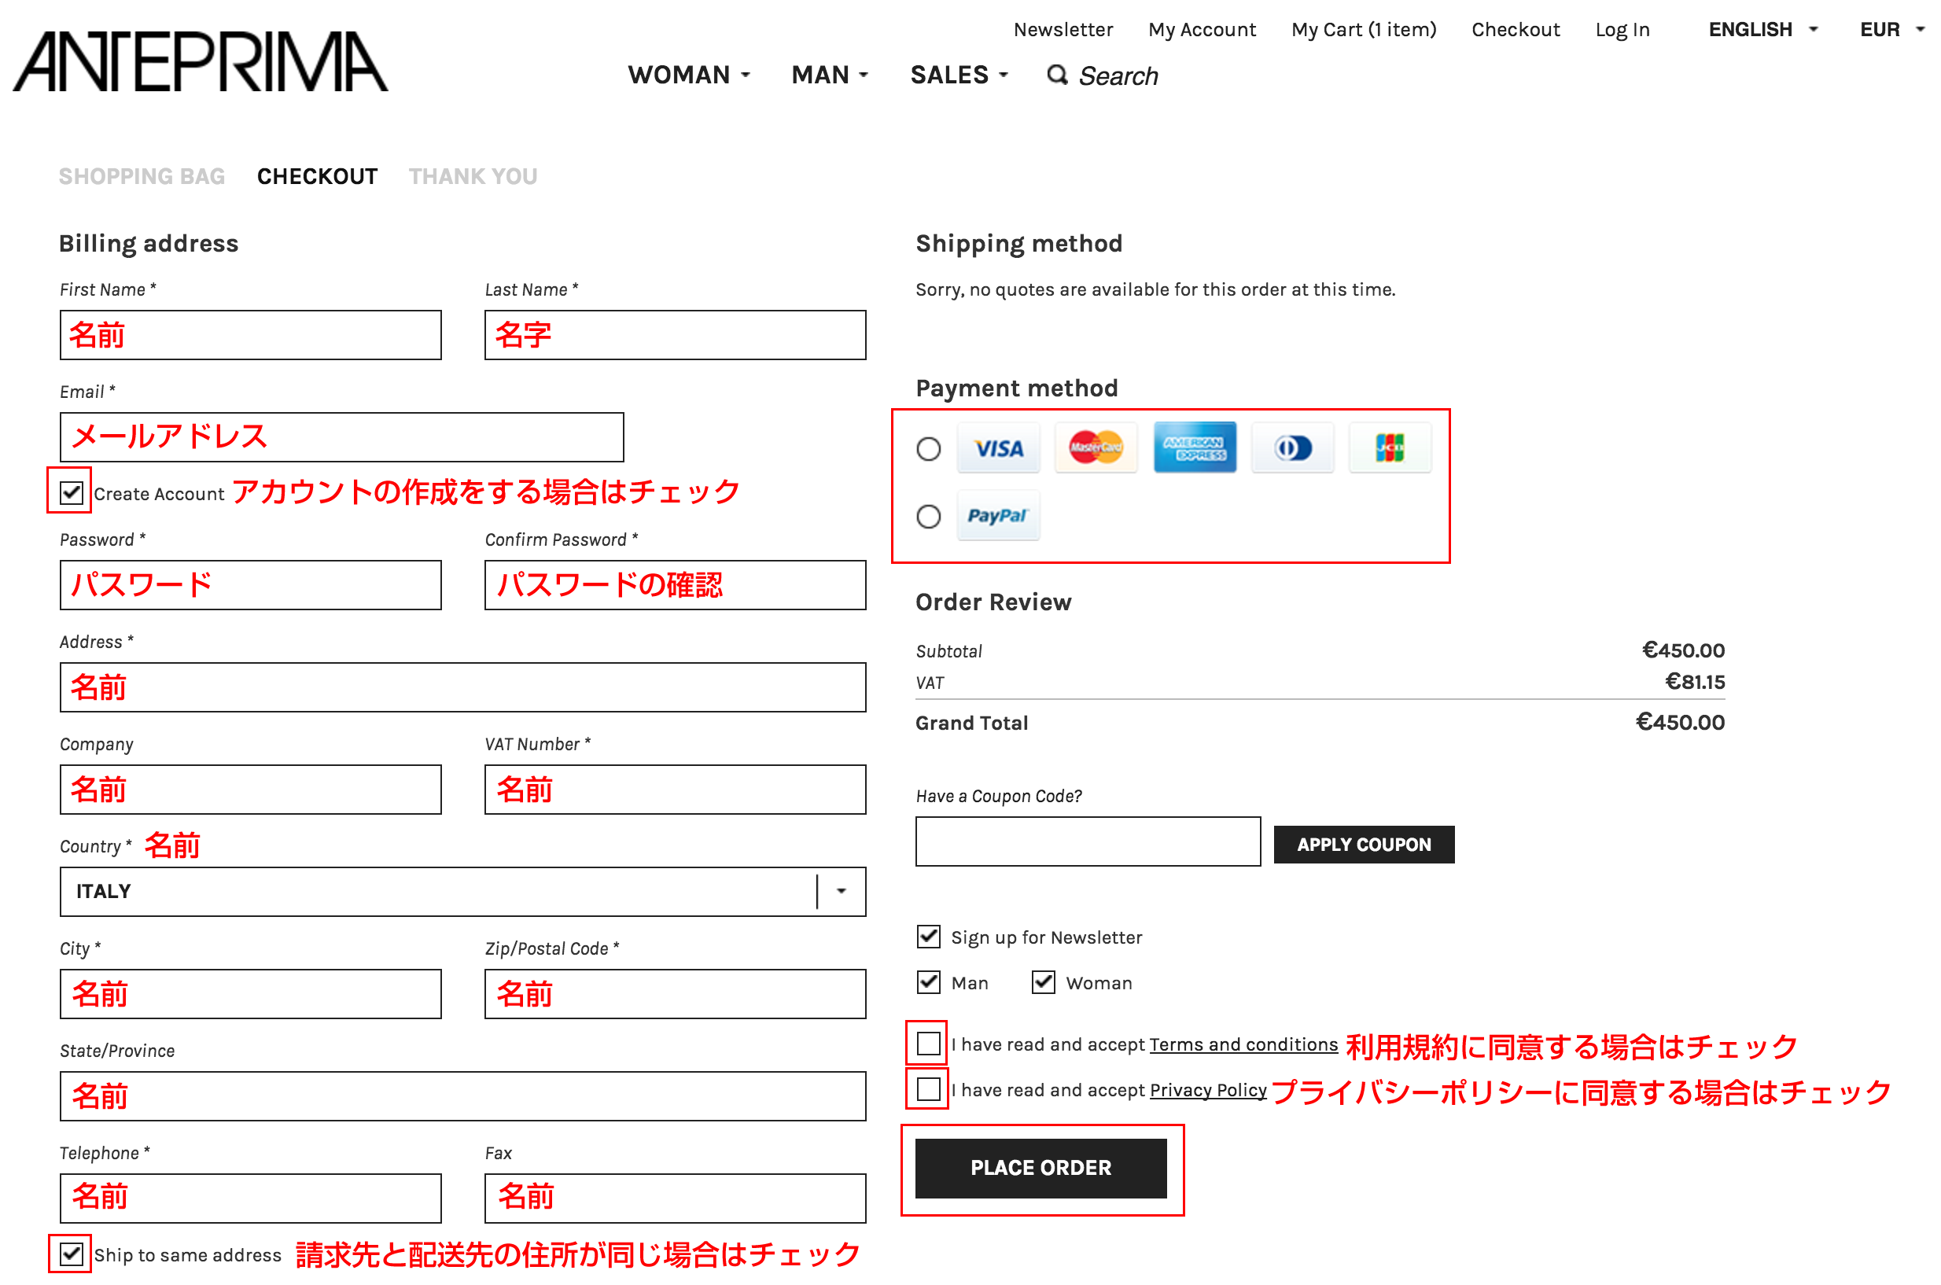
Task: Click the American Express logo
Action: point(1195,448)
